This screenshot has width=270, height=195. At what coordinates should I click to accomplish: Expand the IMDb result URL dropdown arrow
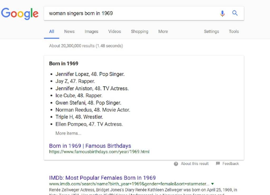point(213,184)
